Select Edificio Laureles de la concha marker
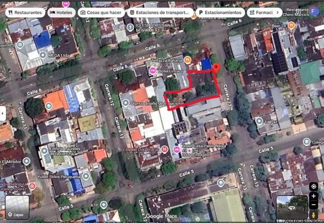 pos(44,151)
